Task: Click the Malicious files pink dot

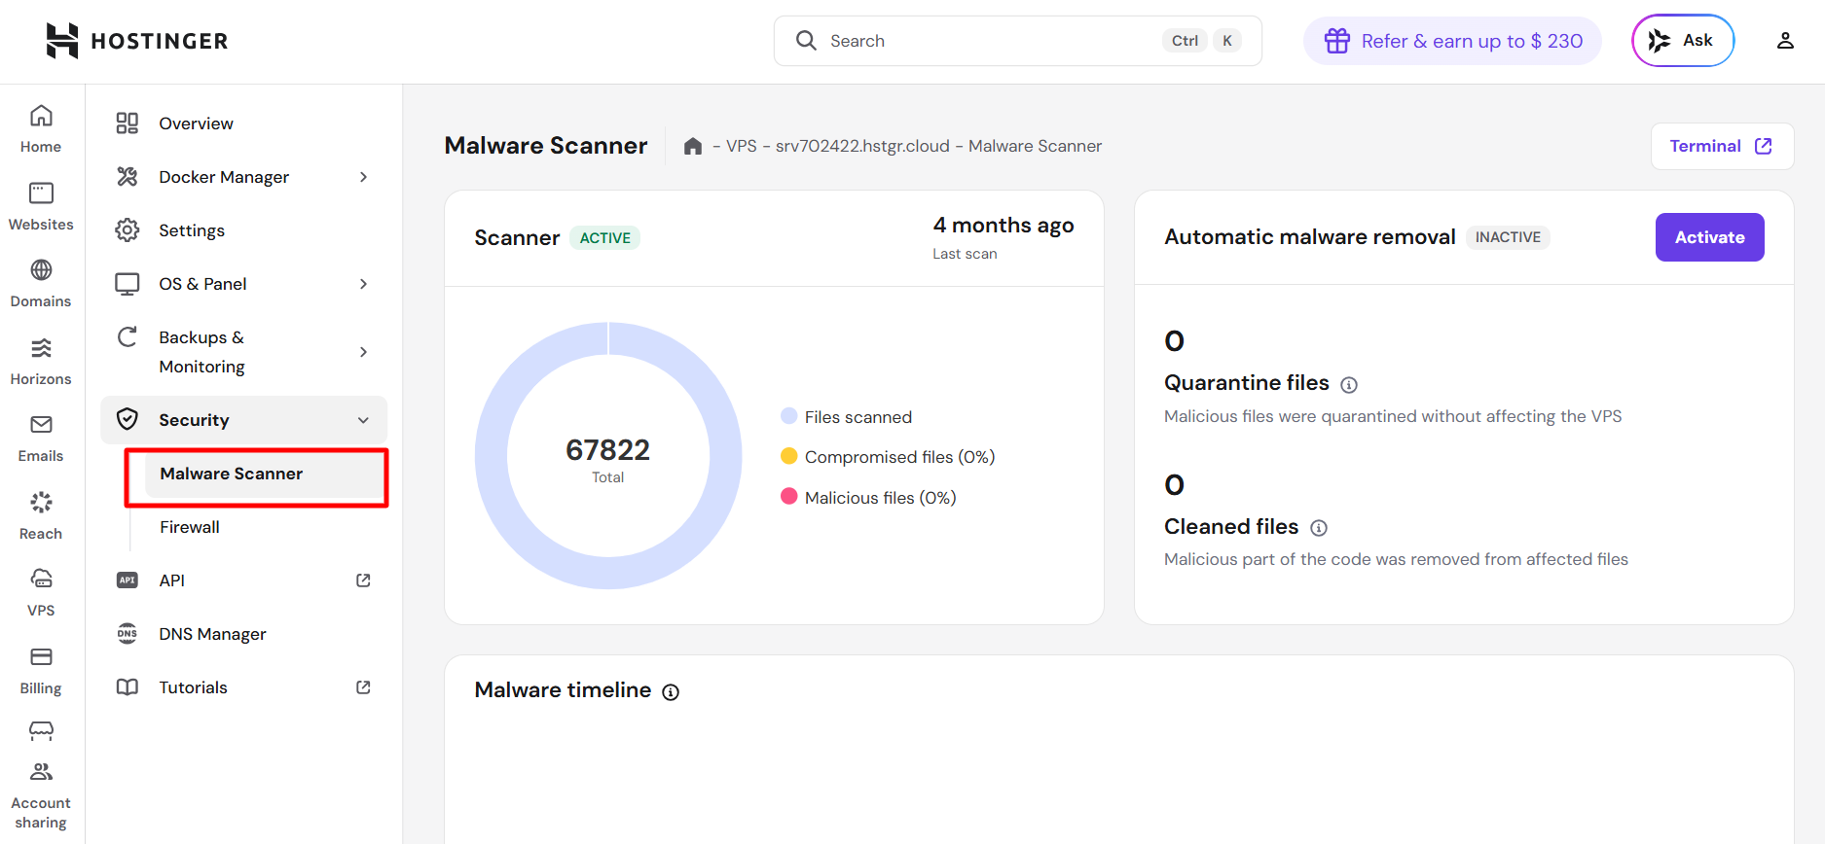Action: tap(789, 497)
